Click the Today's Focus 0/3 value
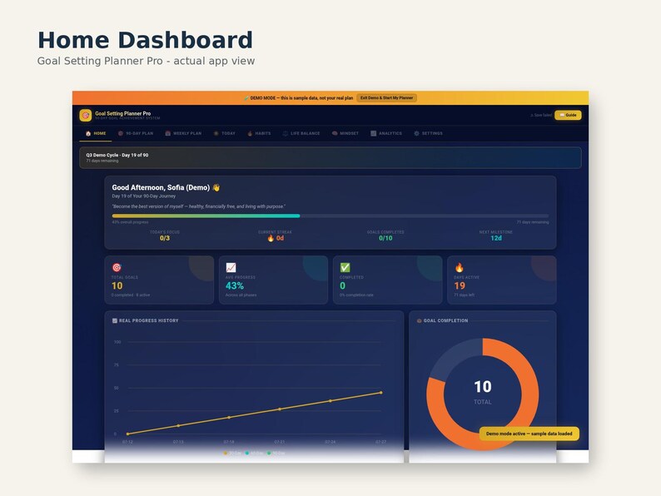This screenshot has width=661, height=496. click(165, 238)
